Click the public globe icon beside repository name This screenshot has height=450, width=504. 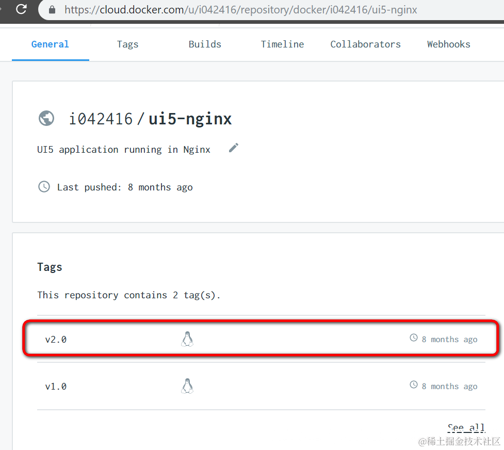coord(46,118)
